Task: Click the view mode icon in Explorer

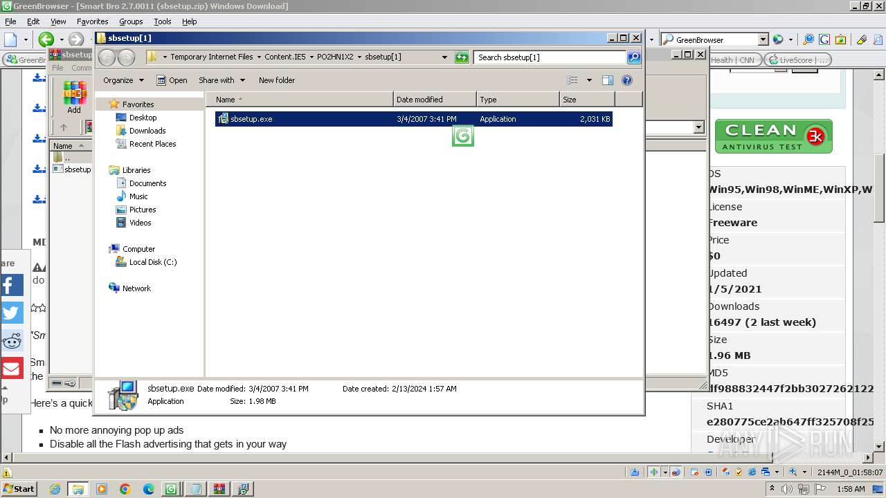Action: click(x=572, y=80)
